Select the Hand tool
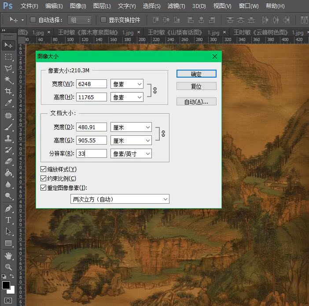Image resolution: width=309 pixels, height=306 pixels. click(8, 256)
